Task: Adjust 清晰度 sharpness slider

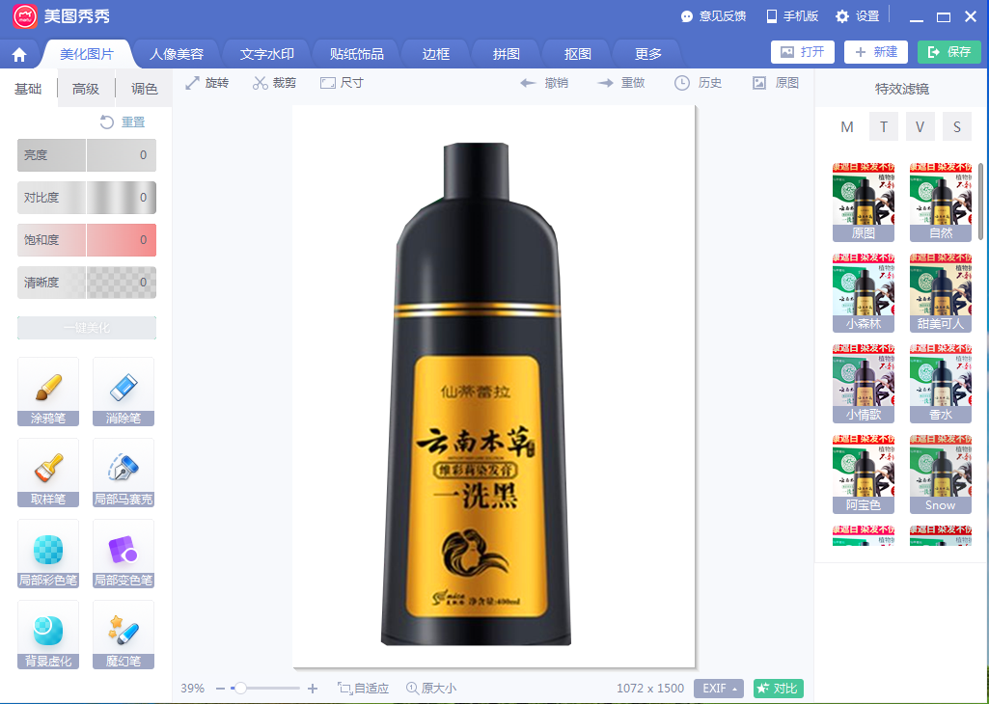Action: [x=87, y=283]
